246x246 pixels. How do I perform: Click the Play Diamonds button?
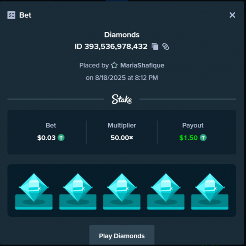pyautogui.click(x=122, y=235)
